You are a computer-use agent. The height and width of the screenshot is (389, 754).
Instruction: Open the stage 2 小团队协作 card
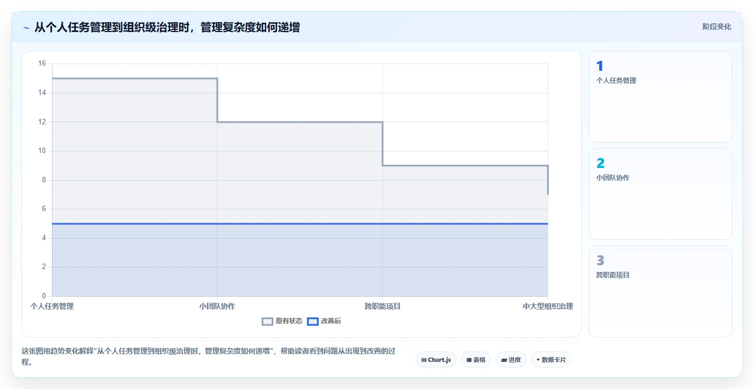tap(661, 194)
